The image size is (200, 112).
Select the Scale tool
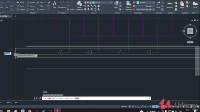click(30, 10)
